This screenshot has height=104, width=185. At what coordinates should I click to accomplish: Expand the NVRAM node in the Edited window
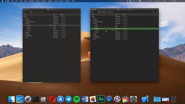tap(93, 36)
